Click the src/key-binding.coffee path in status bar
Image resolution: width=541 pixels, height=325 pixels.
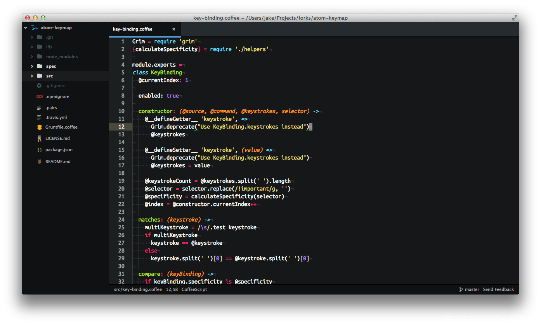tap(138, 289)
